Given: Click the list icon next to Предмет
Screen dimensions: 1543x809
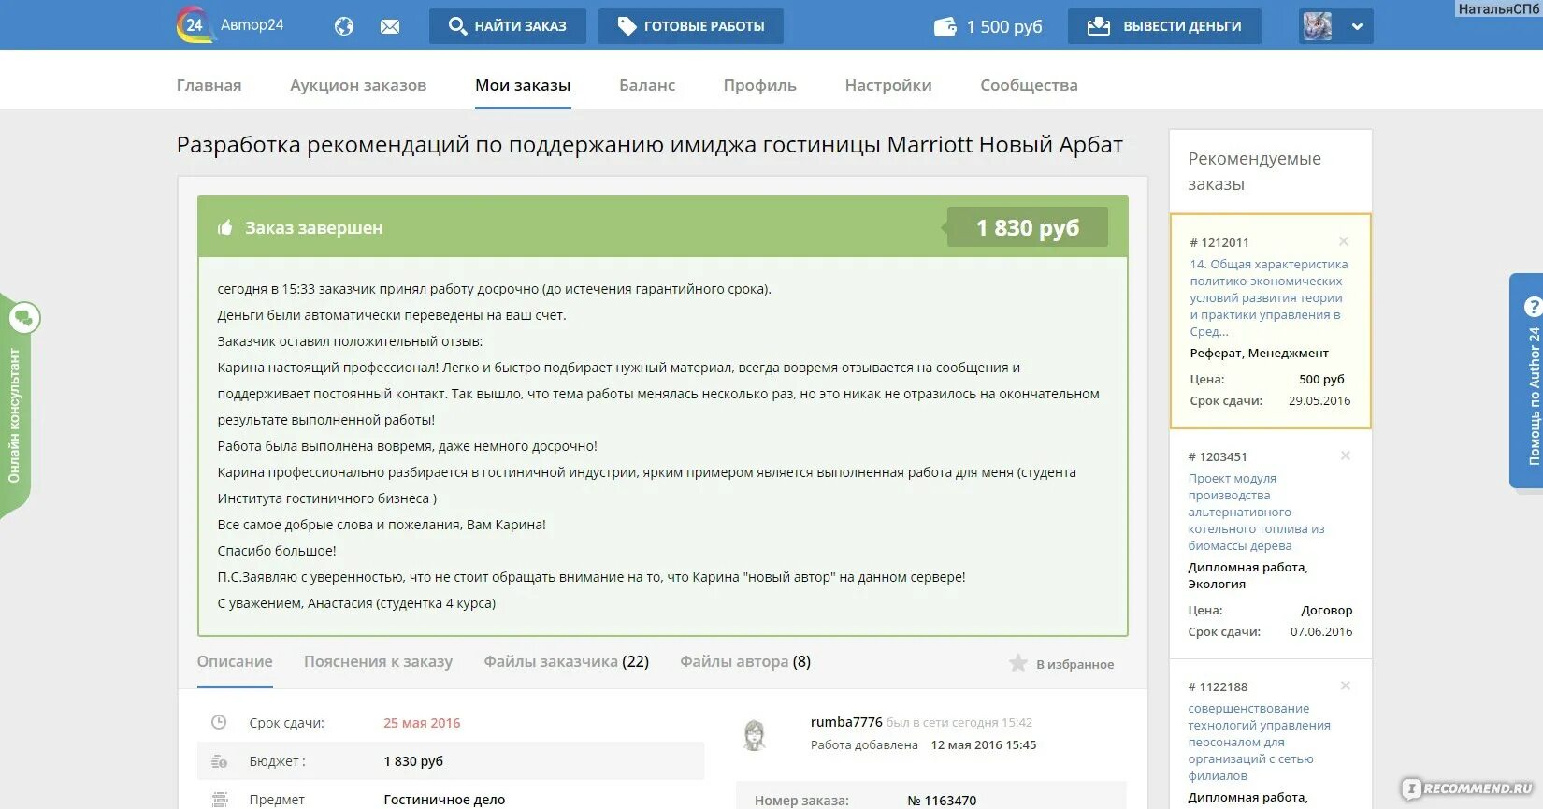Looking at the screenshot, I should 220,800.
